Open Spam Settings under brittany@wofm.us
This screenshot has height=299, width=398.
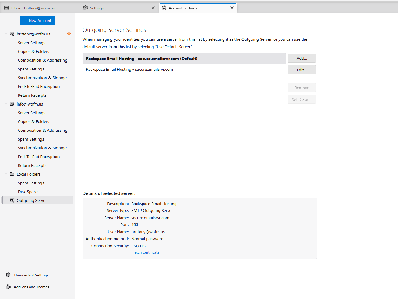pyautogui.click(x=31, y=69)
